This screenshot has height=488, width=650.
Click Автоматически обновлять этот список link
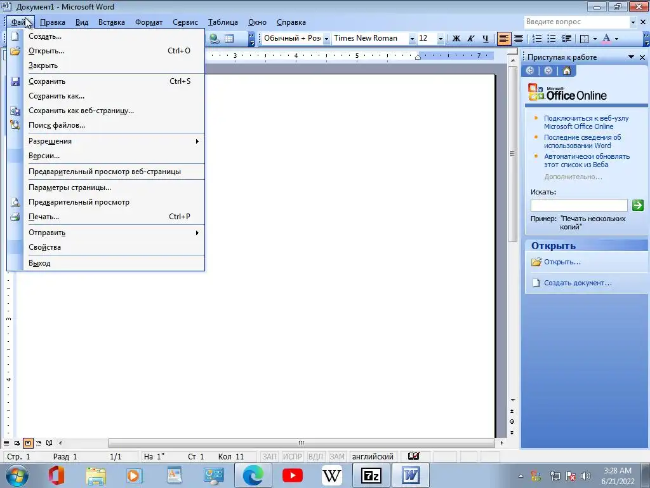[x=587, y=161]
